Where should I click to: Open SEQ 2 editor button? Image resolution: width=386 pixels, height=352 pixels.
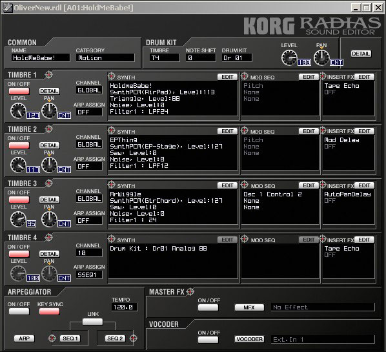115,338
